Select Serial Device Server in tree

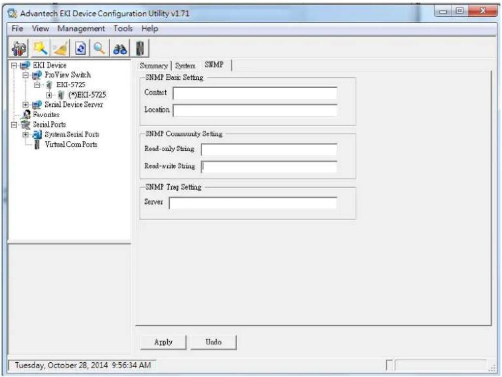click(74, 104)
